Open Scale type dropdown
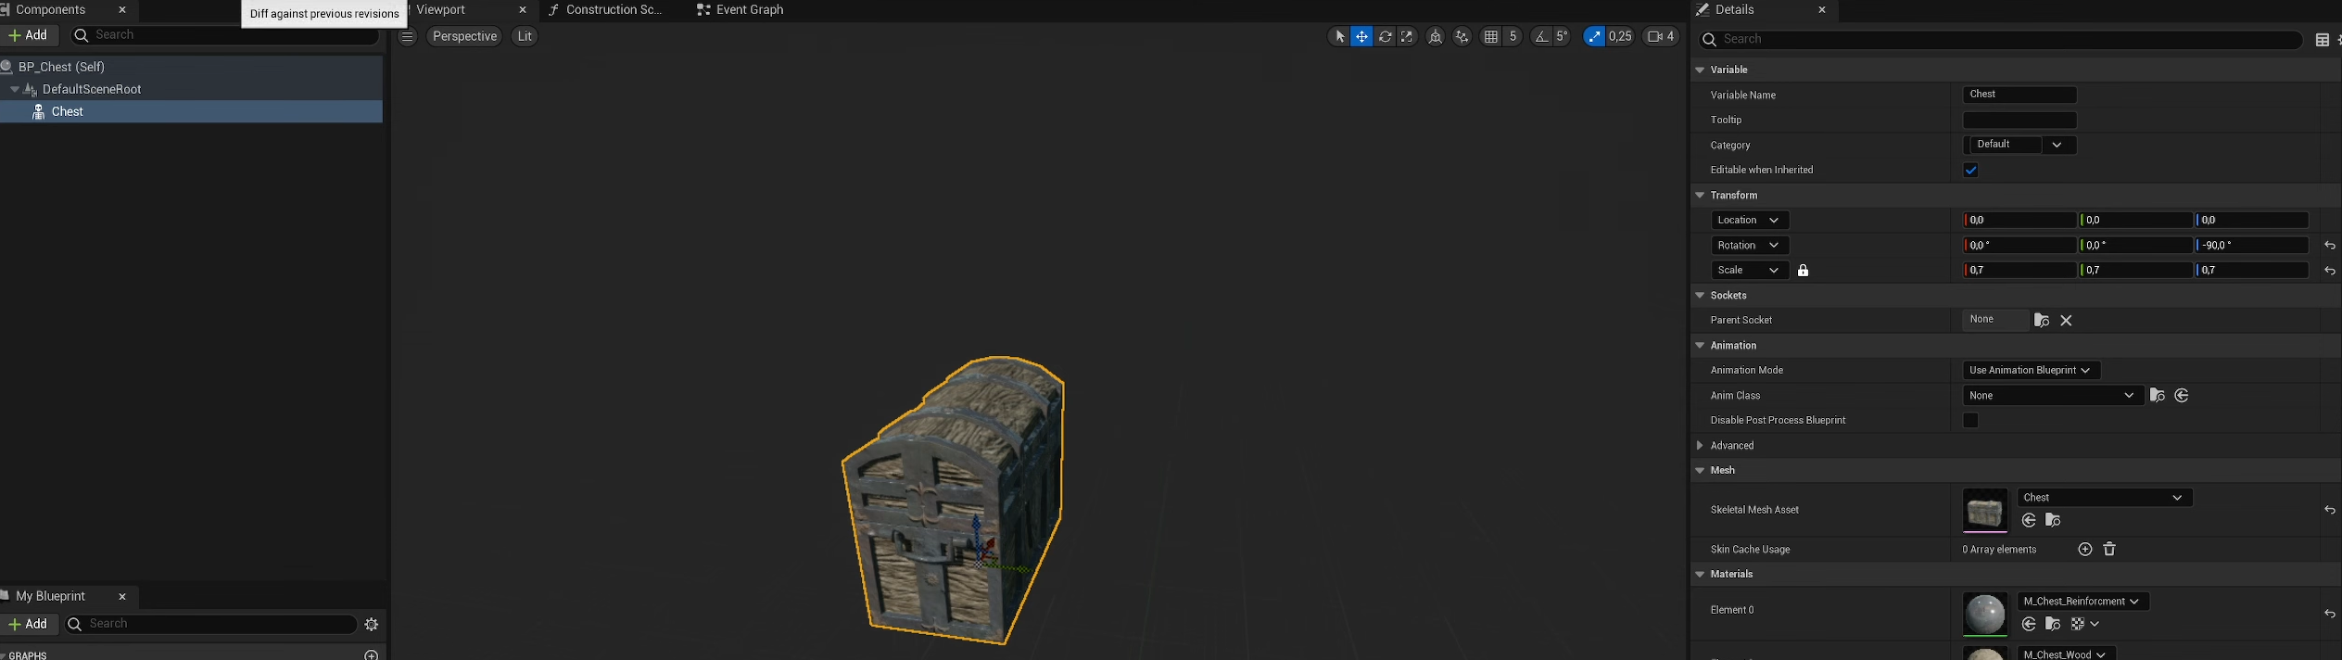 pyautogui.click(x=1750, y=271)
